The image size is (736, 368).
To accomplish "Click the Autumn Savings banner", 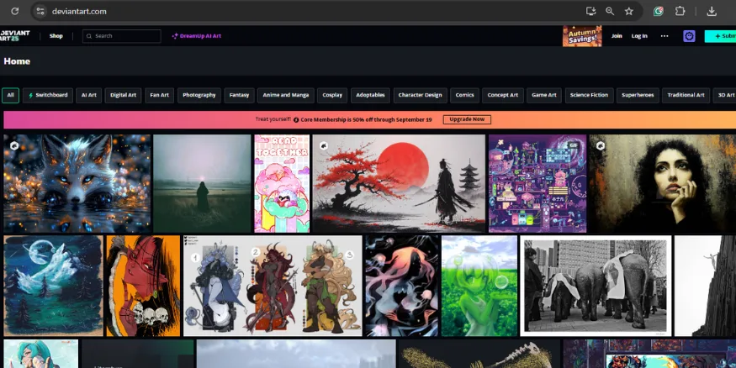I will 582,36.
